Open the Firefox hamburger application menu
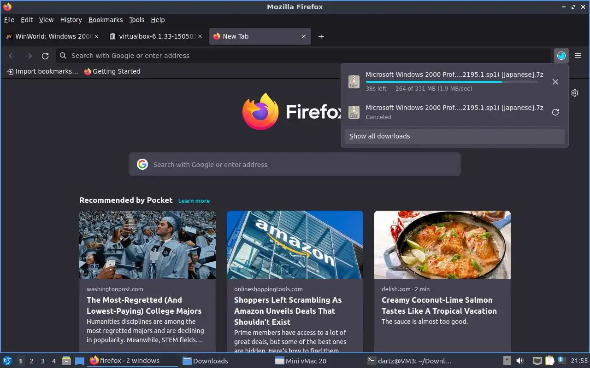The height and width of the screenshot is (368, 590). coord(578,56)
